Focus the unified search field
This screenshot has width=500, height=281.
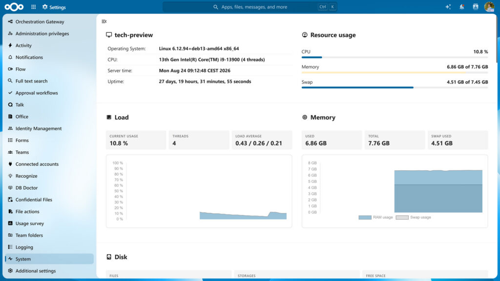[x=250, y=7]
